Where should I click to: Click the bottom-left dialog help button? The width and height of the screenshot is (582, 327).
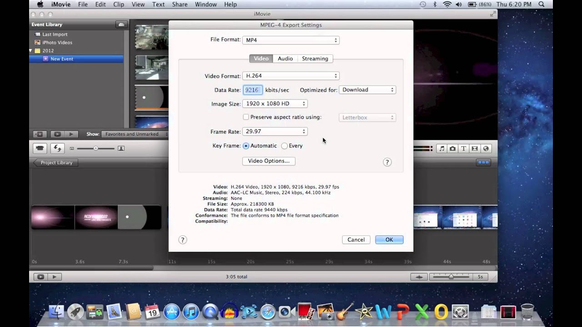tap(182, 240)
